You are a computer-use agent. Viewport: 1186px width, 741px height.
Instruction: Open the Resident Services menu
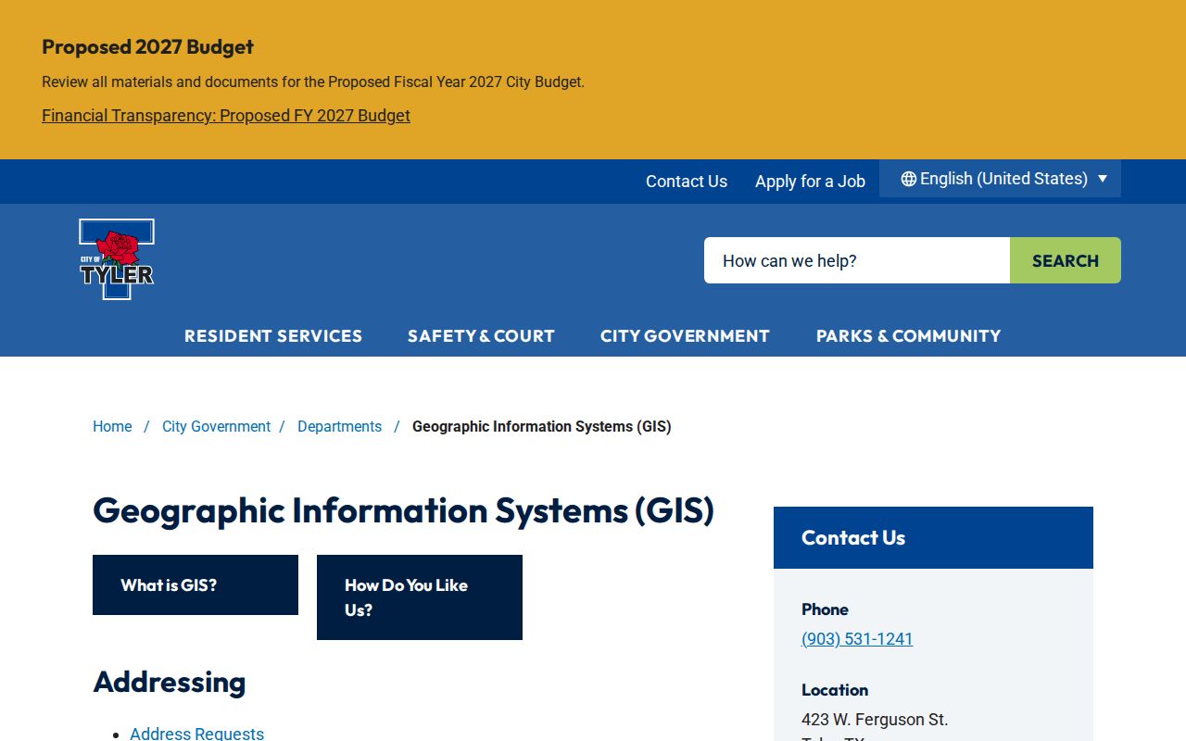point(273,336)
